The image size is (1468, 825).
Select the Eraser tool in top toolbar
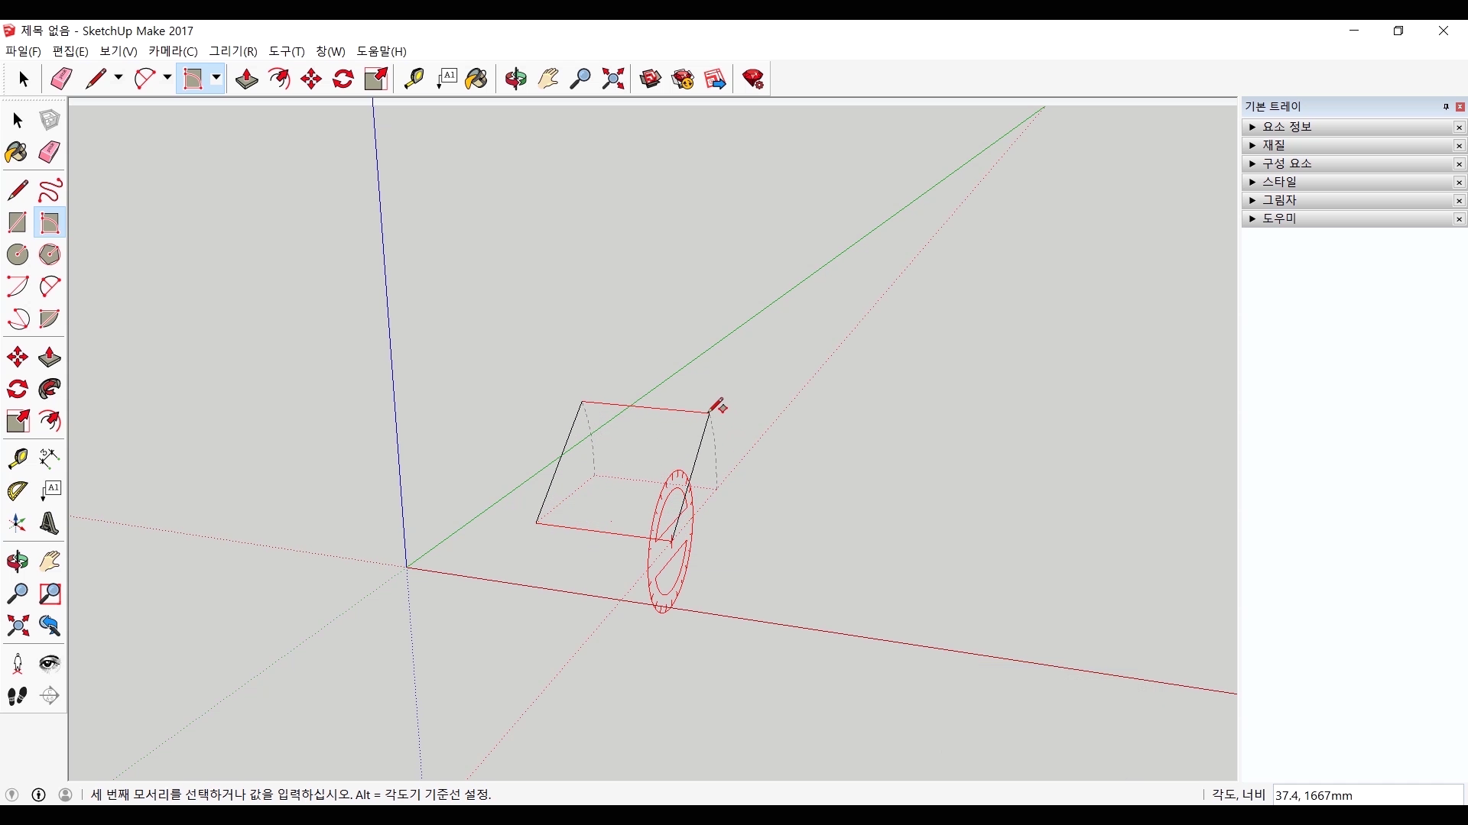point(61,79)
